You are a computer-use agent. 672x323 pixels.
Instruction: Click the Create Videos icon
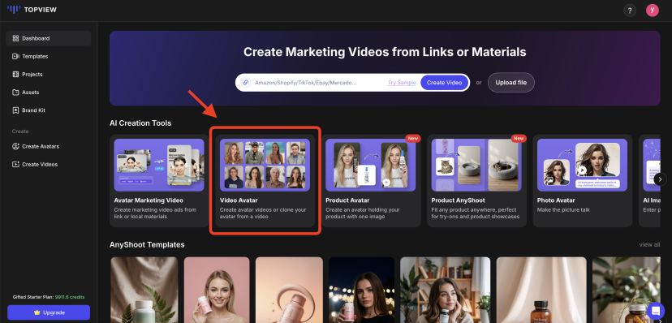pyautogui.click(x=16, y=164)
